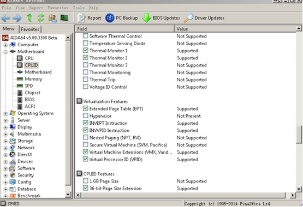Screen dimensions: 303x207
Task: Toggle the Hypervisor checkbox
Action: click(85, 115)
